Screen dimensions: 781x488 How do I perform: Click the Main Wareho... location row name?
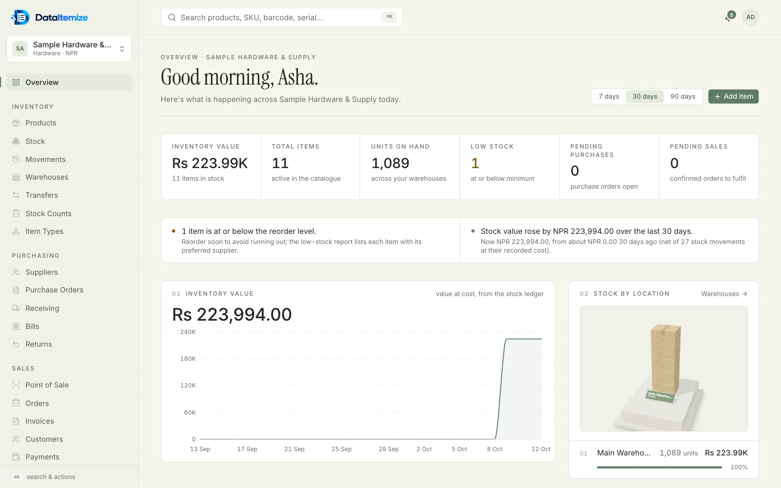tap(624, 453)
